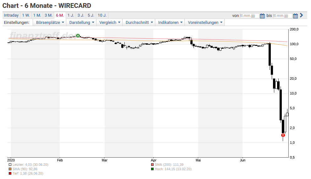Viewport: 311px width, 179px height.
Task: Click the white Letzter legend swatch
Action: point(10,165)
